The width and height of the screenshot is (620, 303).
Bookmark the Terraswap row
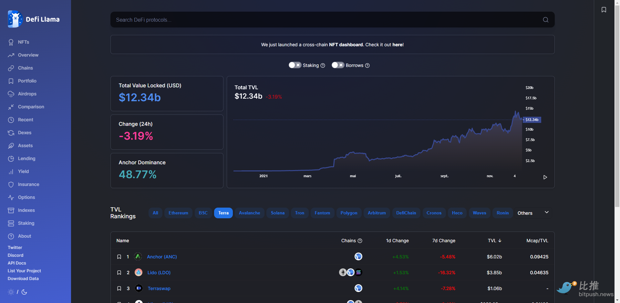point(119,288)
